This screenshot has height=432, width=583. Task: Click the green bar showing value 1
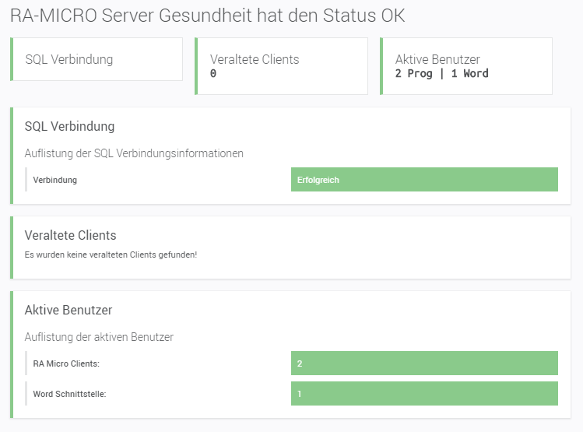coord(424,394)
